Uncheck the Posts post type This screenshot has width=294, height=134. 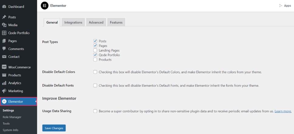pos(95,41)
